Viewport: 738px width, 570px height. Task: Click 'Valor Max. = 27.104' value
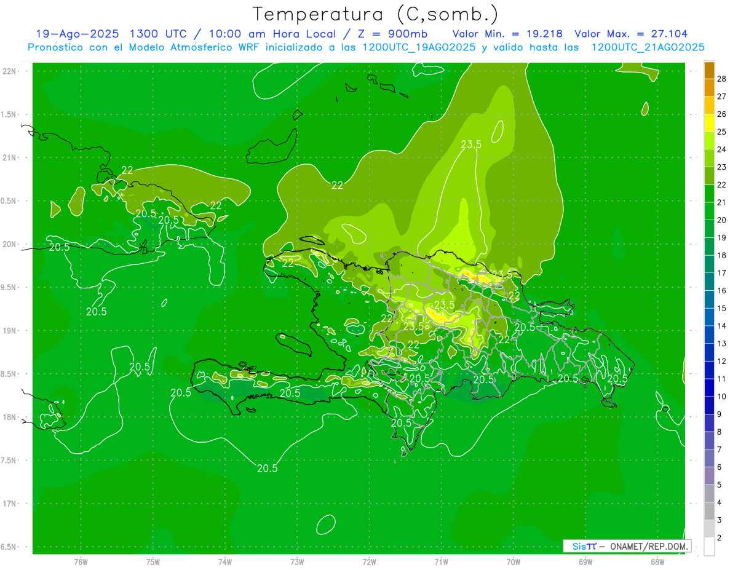[x=631, y=34]
